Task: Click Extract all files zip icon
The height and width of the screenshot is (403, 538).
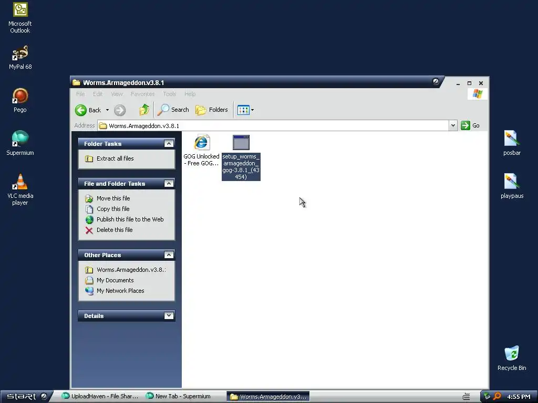Action: click(89, 158)
